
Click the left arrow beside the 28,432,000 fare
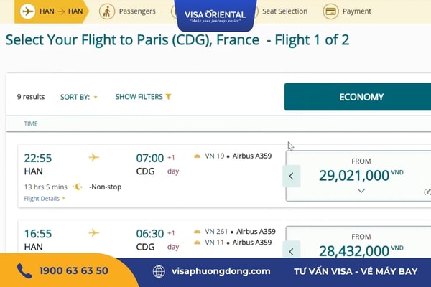[x=292, y=250]
